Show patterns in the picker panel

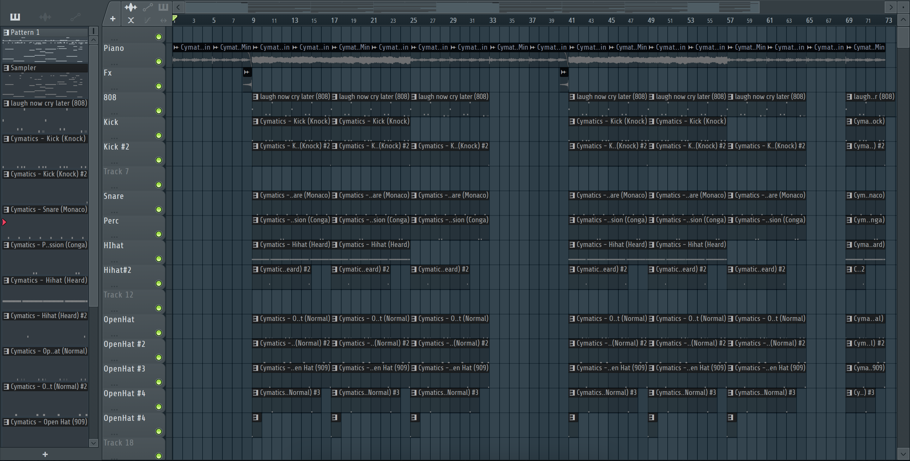coord(15,17)
